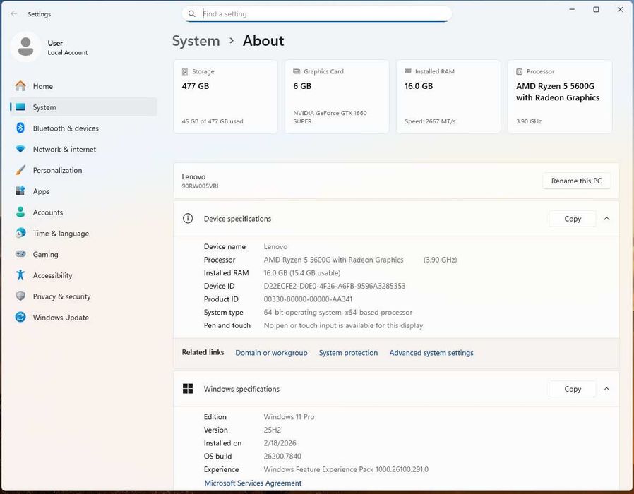This screenshot has width=634, height=494.
Task: Navigate to Windows Update
Action: pos(83,318)
